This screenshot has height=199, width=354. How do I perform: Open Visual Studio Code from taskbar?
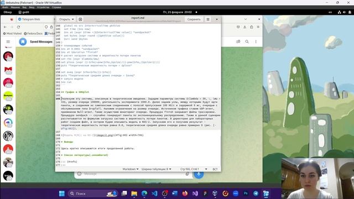[154, 193]
